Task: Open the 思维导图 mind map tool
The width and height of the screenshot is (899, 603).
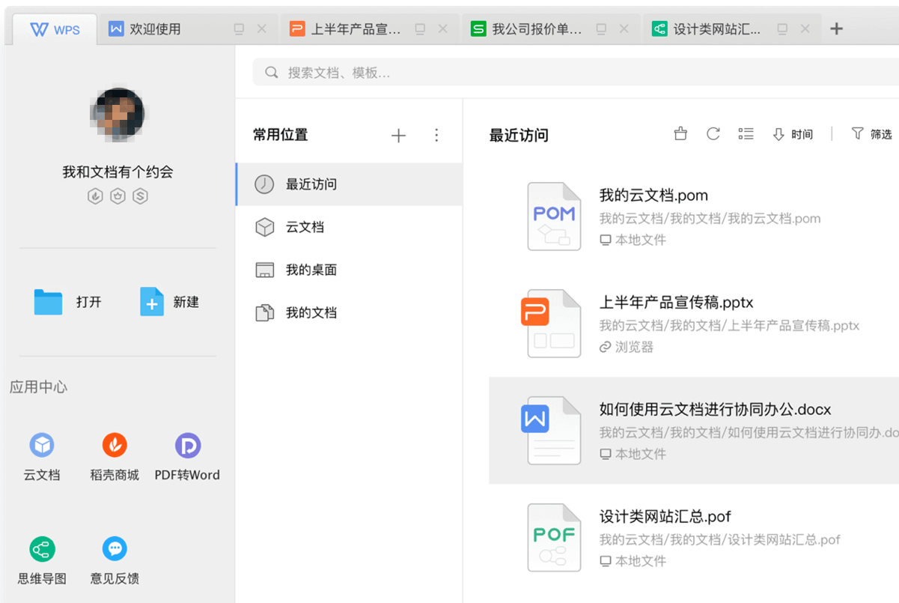Action: [x=42, y=558]
